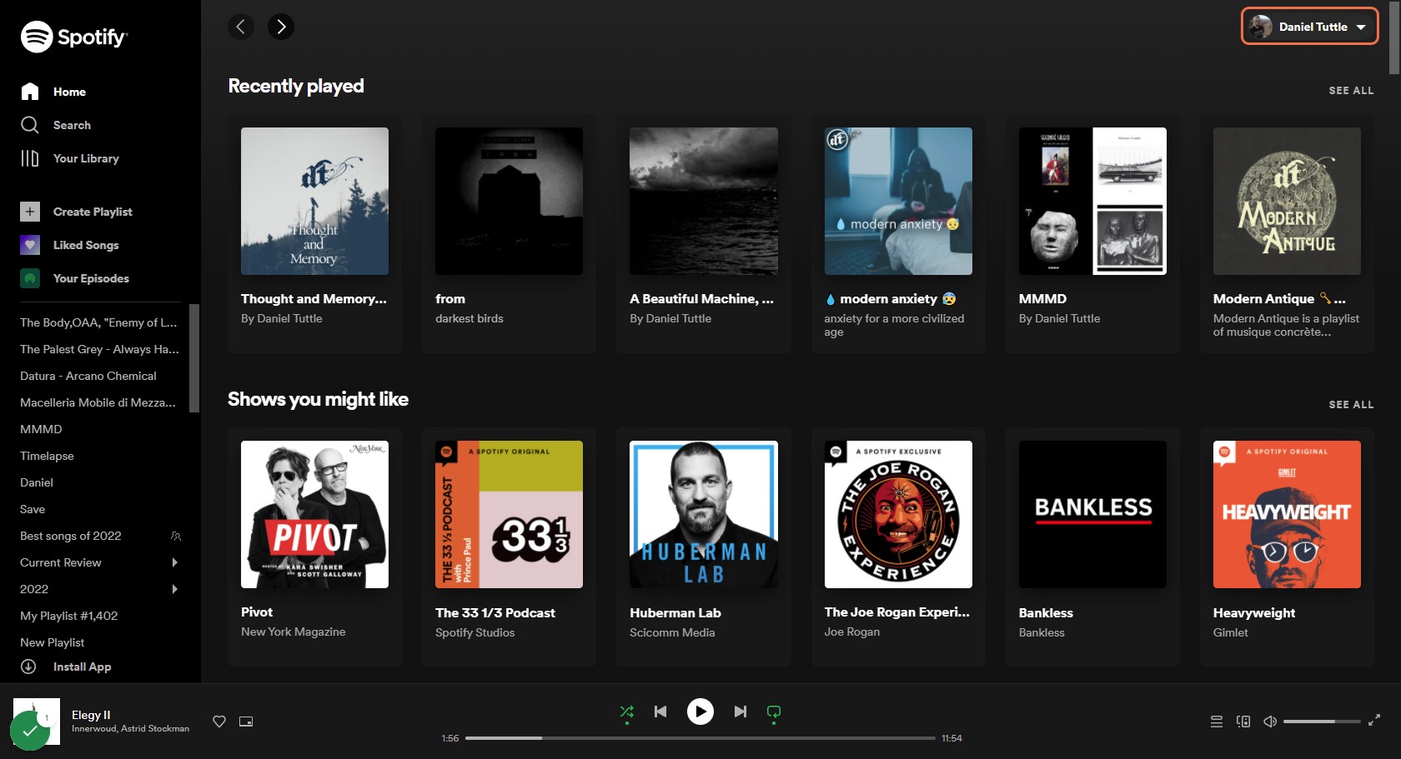The width and height of the screenshot is (1401, 759).
Task: Open the Timelapse playlist
Action: [47, 456]
